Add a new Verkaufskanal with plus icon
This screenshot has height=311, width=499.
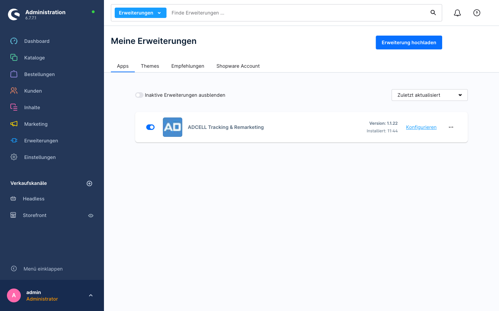pos(89,183)
